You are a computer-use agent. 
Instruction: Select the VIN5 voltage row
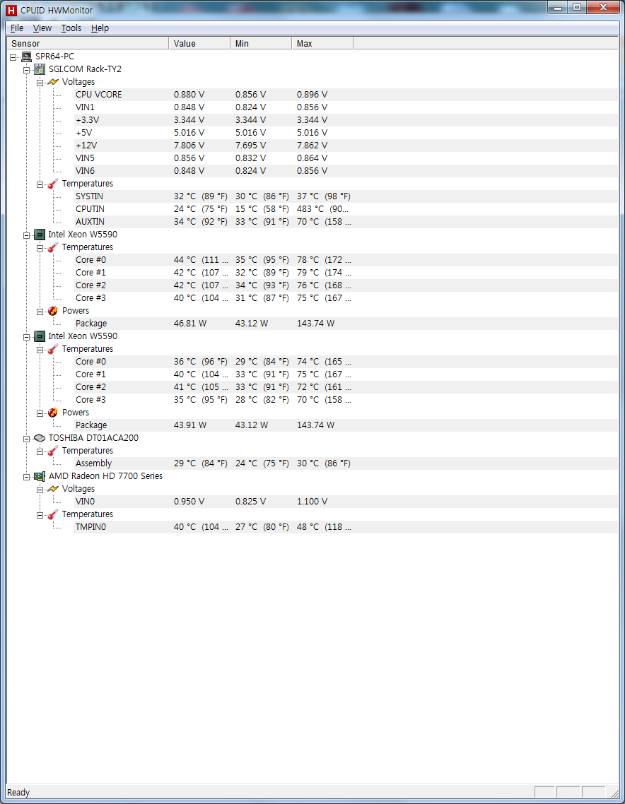(346, 158)
